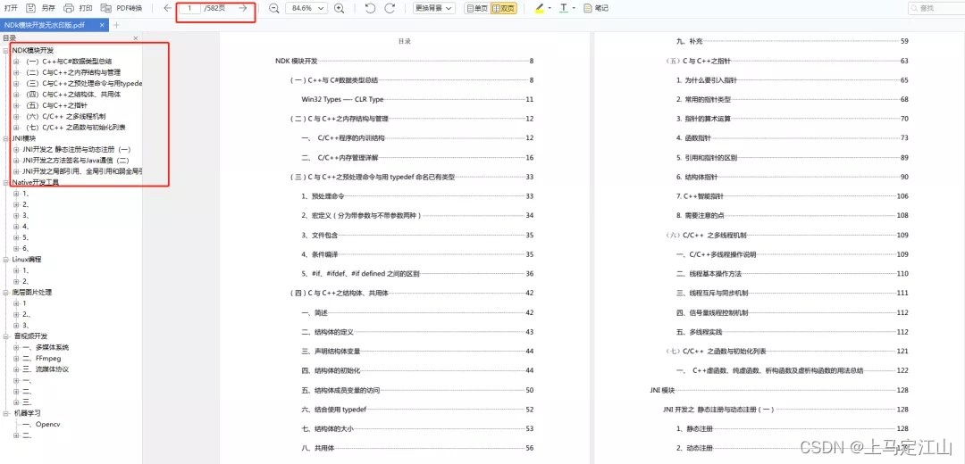Collapse the JNI模块 tree node
Screen dimensions: 965x464
click(x=5, y=138)
